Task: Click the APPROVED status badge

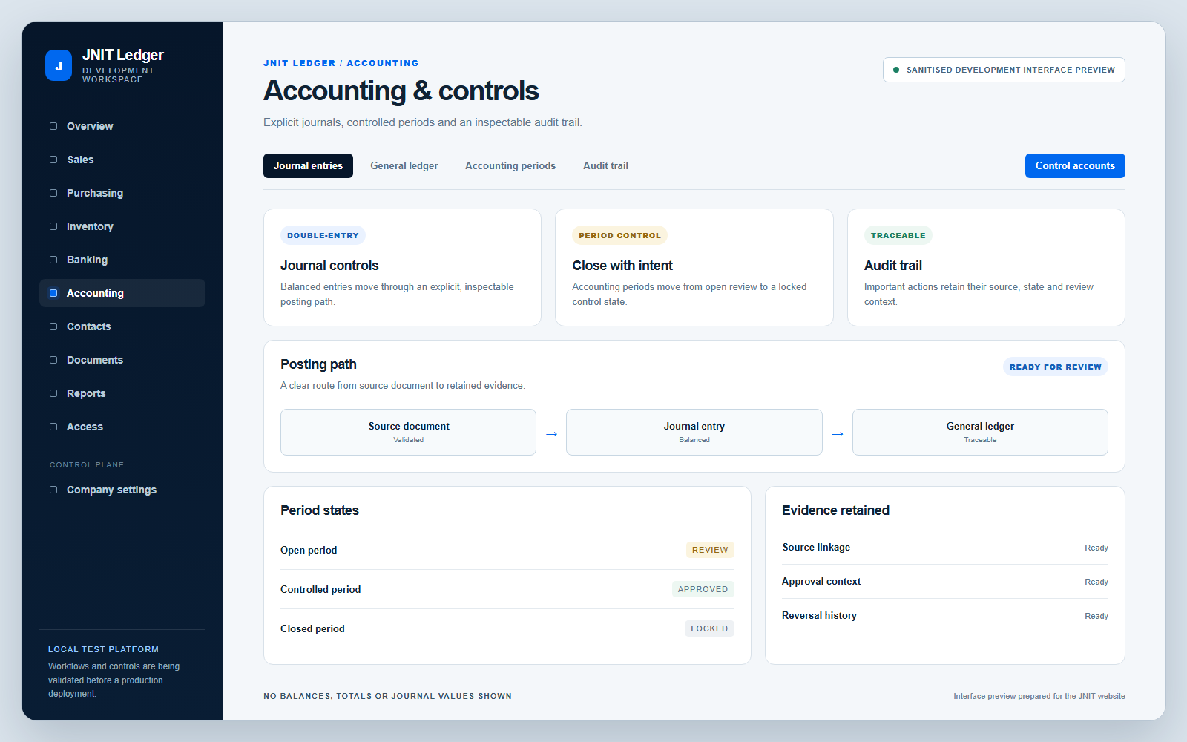Action: 703,589
